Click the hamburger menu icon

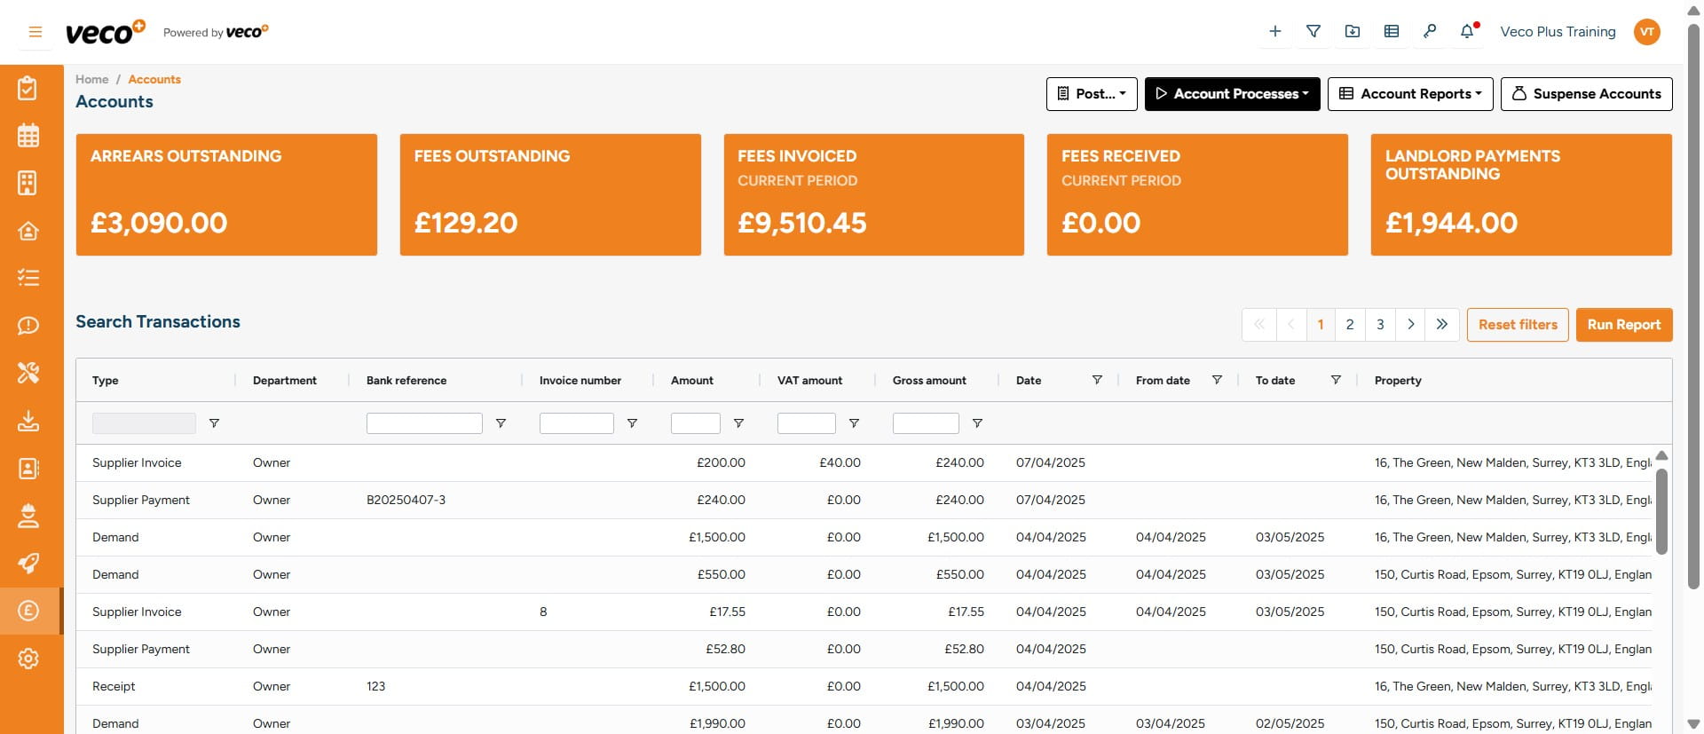pyautogui.click(x=35, y=32)
